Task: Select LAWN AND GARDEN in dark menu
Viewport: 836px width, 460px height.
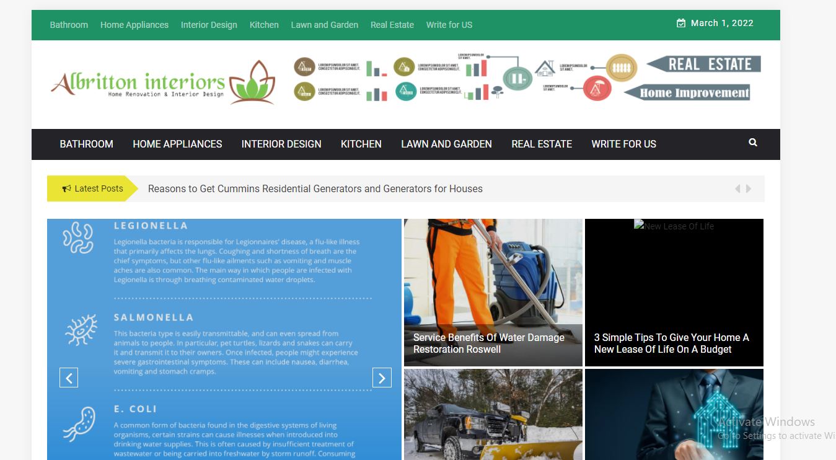Action: pos(446,144)
